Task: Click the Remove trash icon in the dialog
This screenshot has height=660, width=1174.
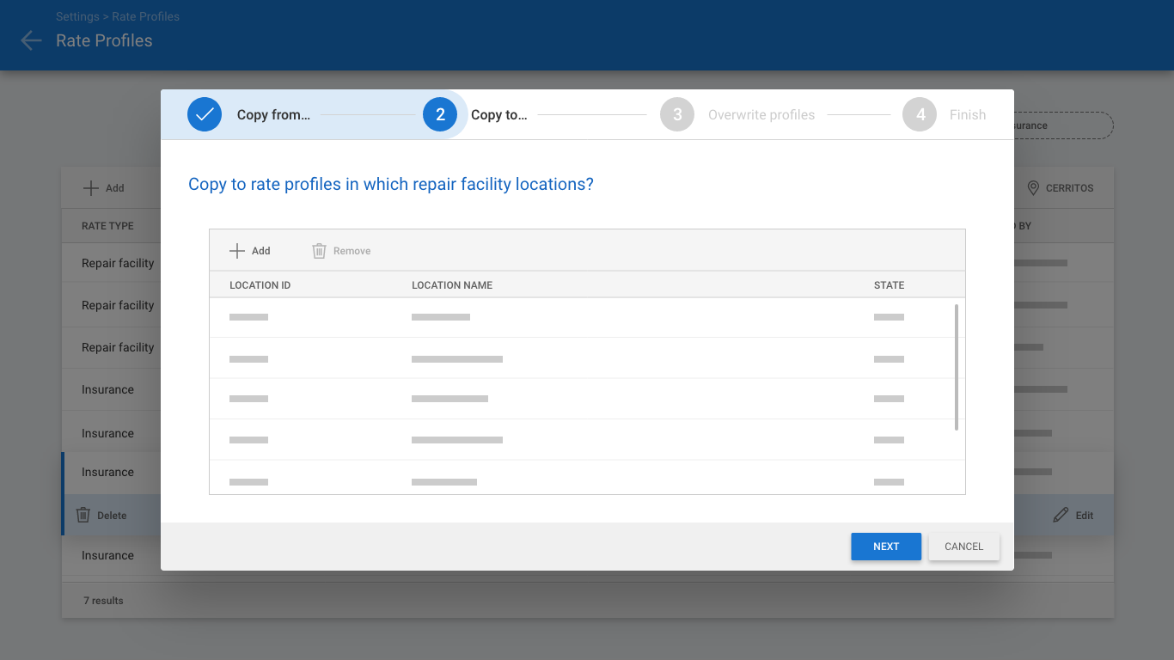Action: coord(319,251)
